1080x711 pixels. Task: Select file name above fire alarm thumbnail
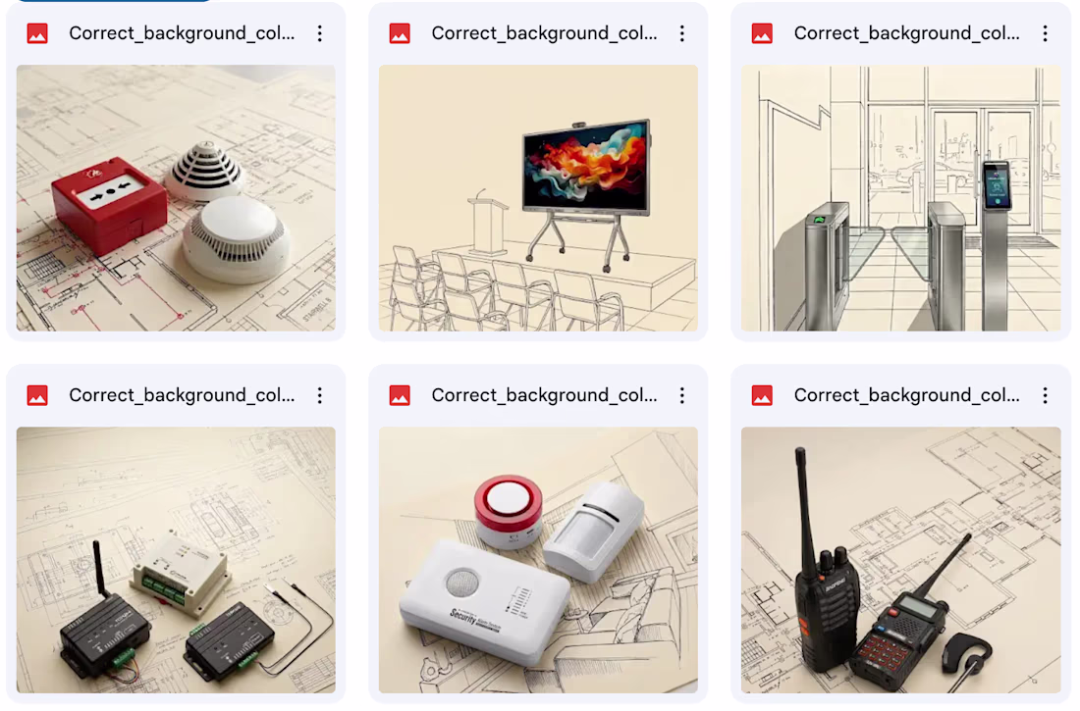pyautogui.click(x=182, y=33)
